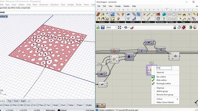Open the arrow beside the zoom extents icon
Viewport: 198px width, 111px height.
123,27
